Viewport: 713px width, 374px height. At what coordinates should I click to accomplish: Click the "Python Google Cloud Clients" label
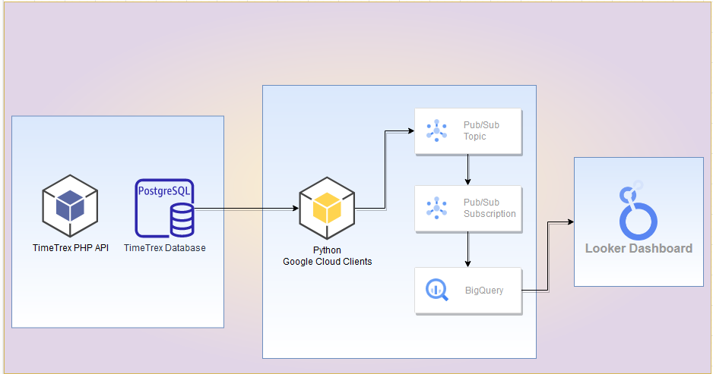coord(327,256)
